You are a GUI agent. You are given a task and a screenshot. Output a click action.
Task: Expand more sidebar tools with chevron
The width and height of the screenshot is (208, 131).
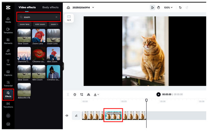tap(8, 116)
